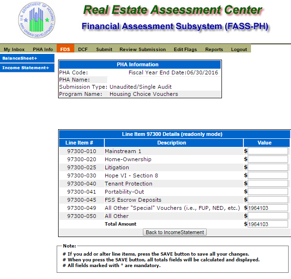This screenshot has height=279, width=291.
Task: Open Review Submission page
Action: (x=142, y=49)
